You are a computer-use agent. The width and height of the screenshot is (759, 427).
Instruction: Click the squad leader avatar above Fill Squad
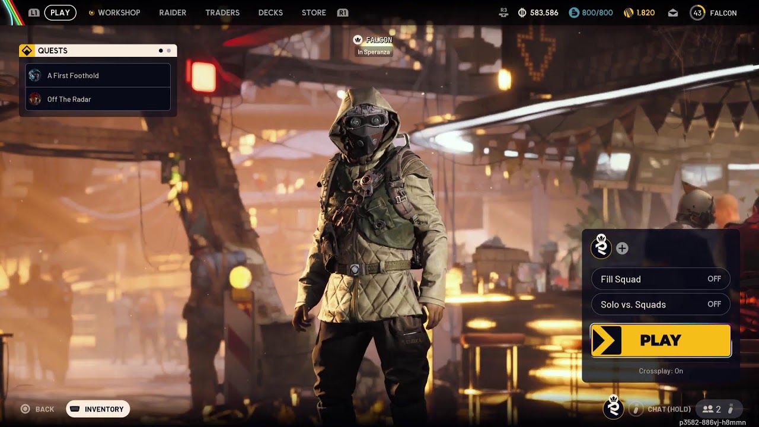click(601, 246)
